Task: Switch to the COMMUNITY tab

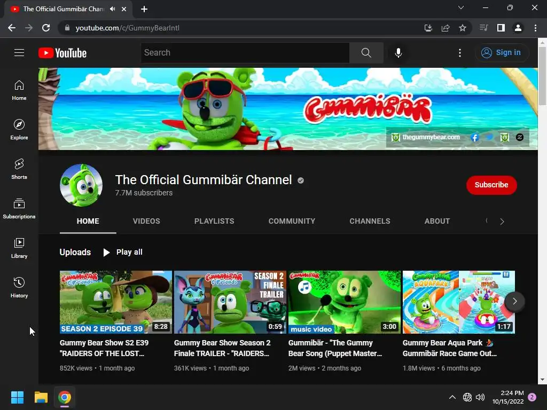Action: click(x=292, y=221)
